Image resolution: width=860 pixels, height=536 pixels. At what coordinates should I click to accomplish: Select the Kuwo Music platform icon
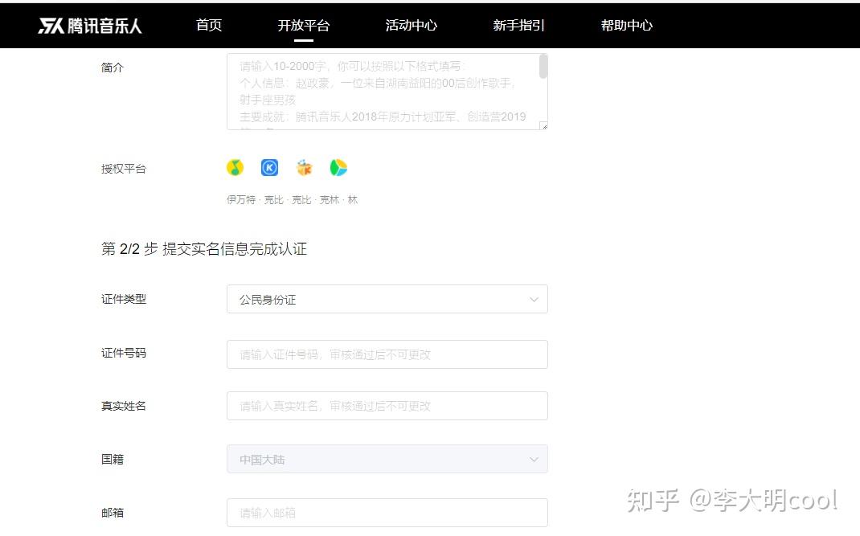click(x=338, y=167)
